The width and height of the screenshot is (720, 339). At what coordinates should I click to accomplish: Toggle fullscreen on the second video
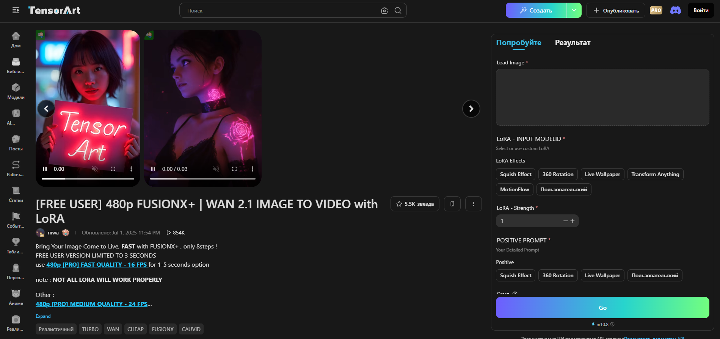click(234, 169)
